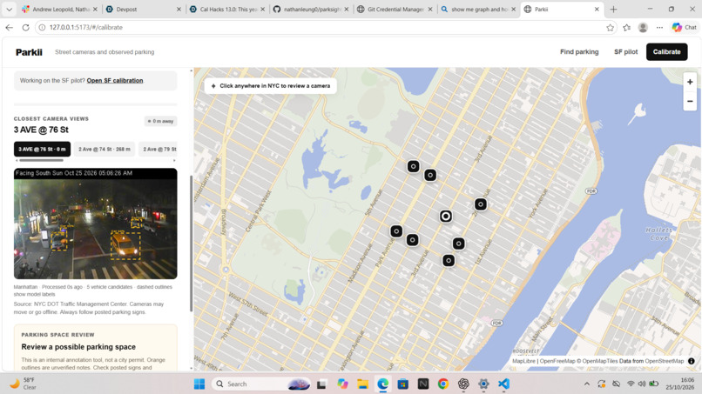Open Edge settings and more menu
Screen dimensions: 702x394
click(x=659, y=27)
